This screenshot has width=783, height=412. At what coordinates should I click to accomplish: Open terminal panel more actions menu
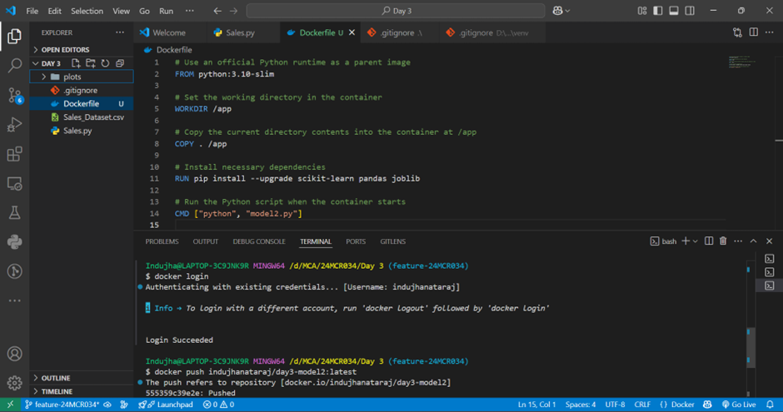738,241
